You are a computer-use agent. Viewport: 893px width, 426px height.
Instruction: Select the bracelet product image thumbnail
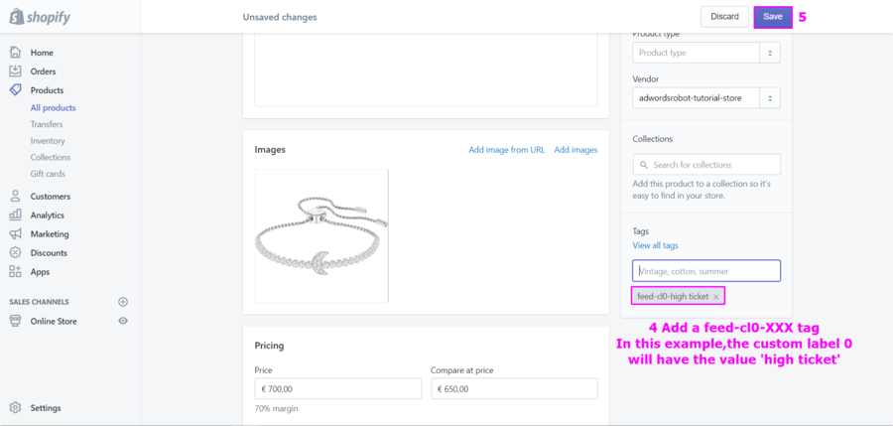[x=320, y=235]
